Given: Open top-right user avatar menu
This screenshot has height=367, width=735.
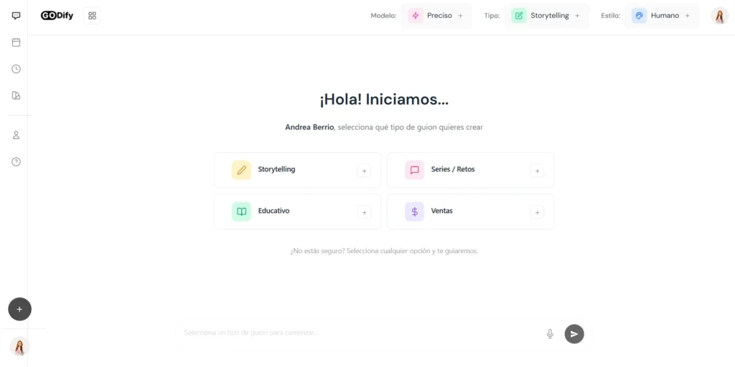Looking at the screenshot, I should pyautogui.click(x=719, y=16).
